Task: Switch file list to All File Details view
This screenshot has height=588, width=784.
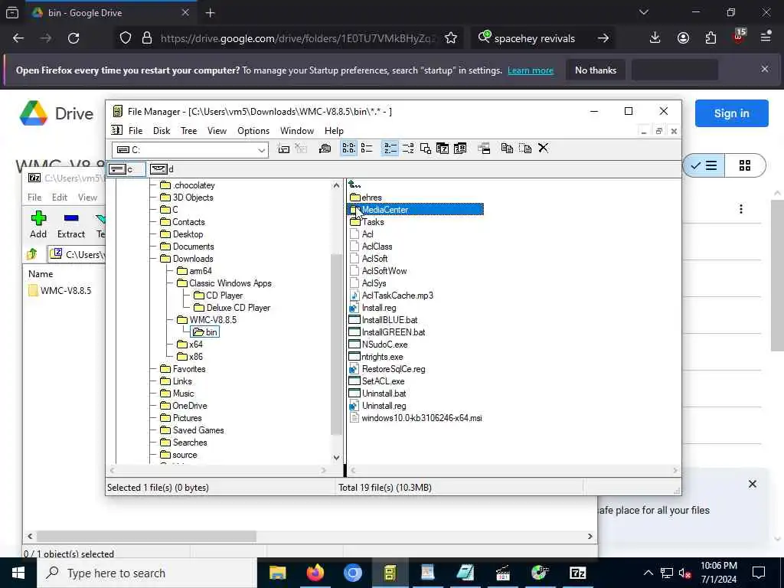Action: [x=367, y=149]
